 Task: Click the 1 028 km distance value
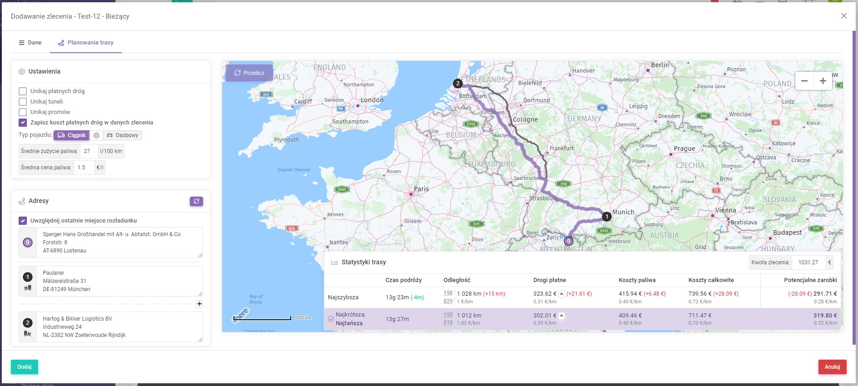[469, 294]
